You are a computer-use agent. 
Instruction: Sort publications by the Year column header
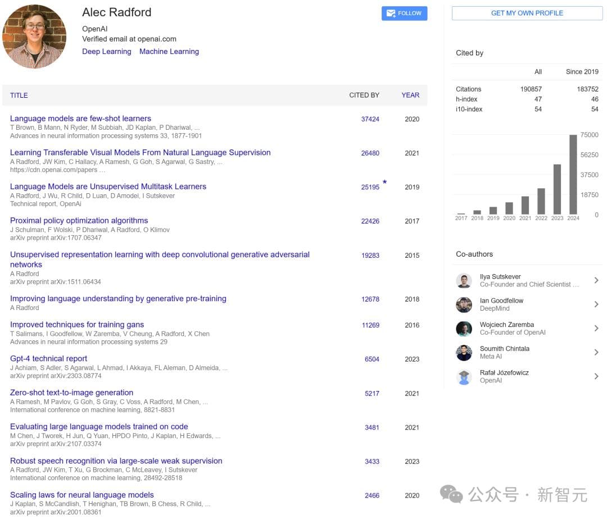pyautogui.click(x=410, y=95)
